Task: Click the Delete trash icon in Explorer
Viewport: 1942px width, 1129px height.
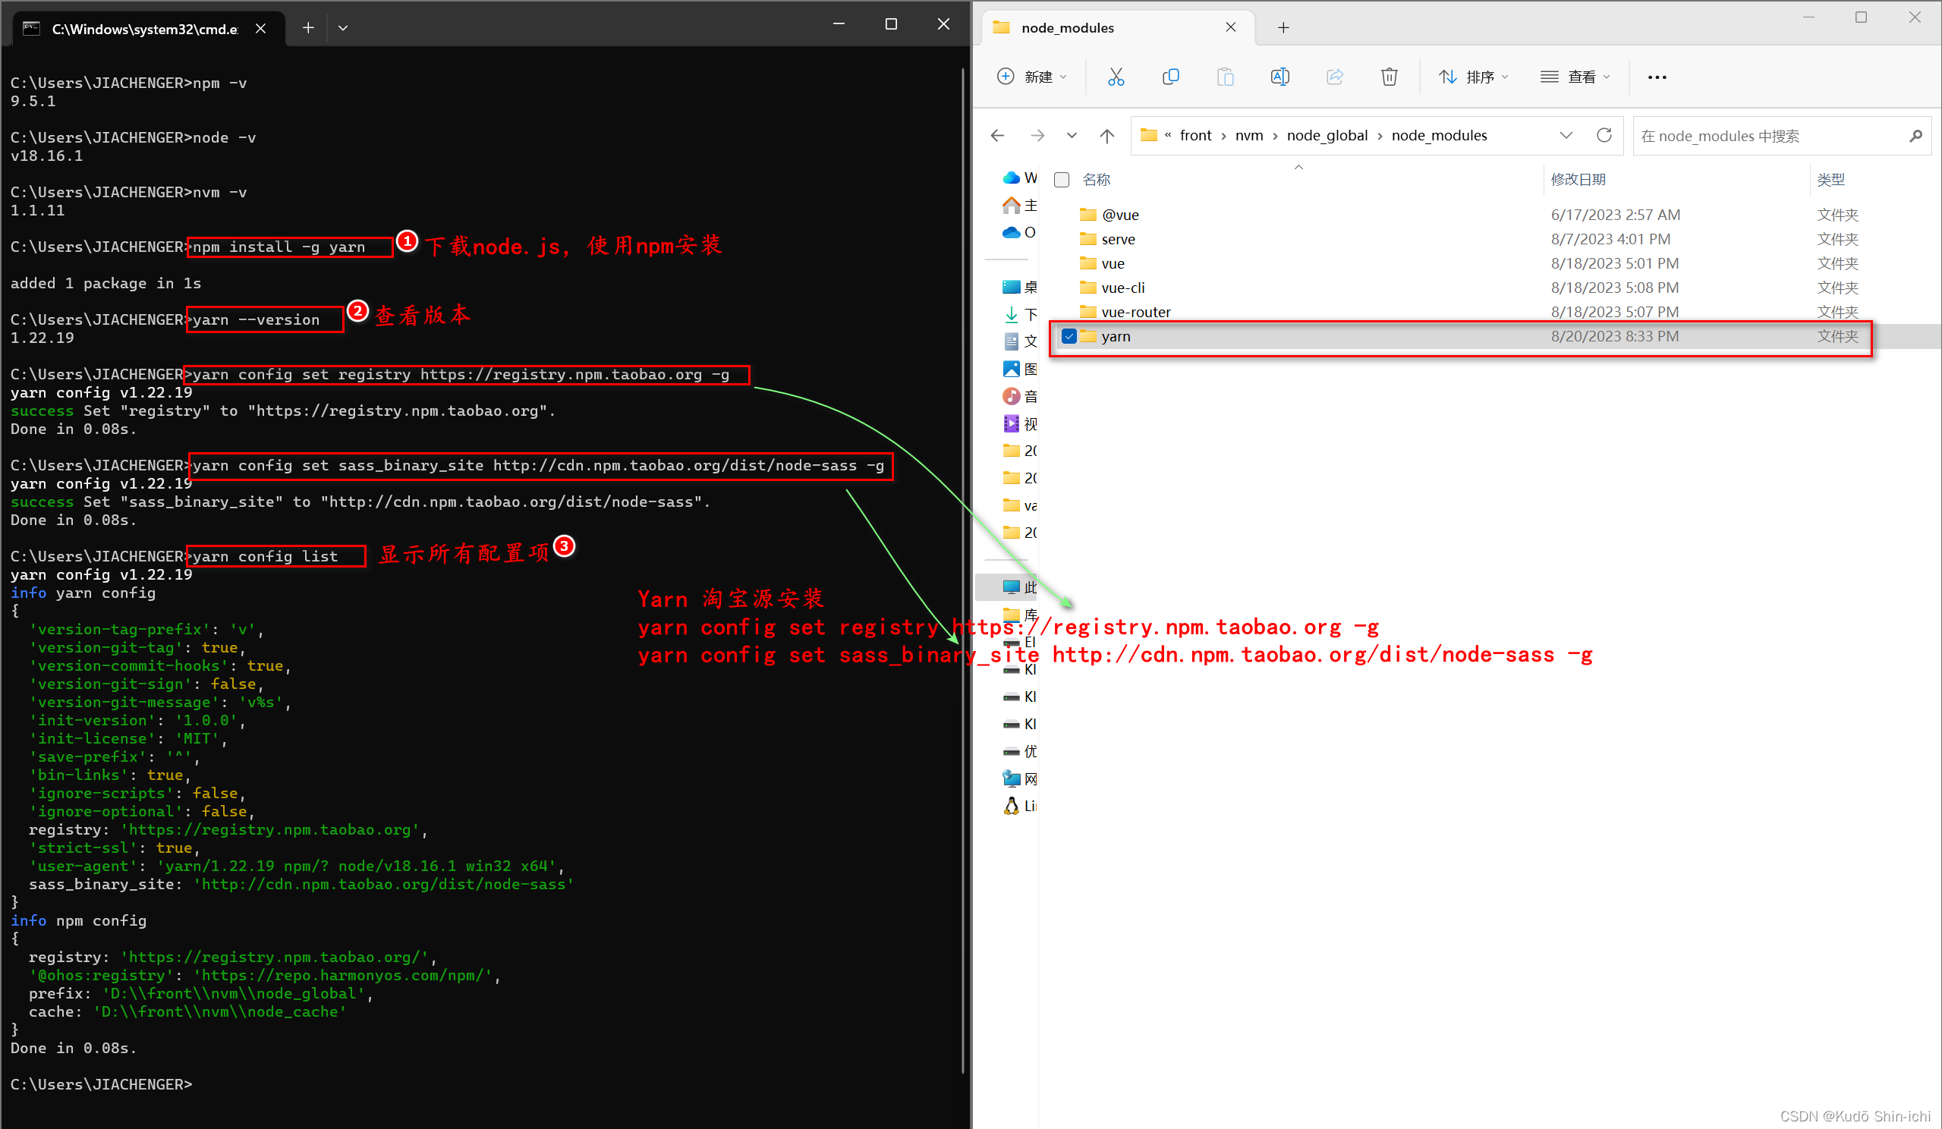Action: click(1390, 77)
